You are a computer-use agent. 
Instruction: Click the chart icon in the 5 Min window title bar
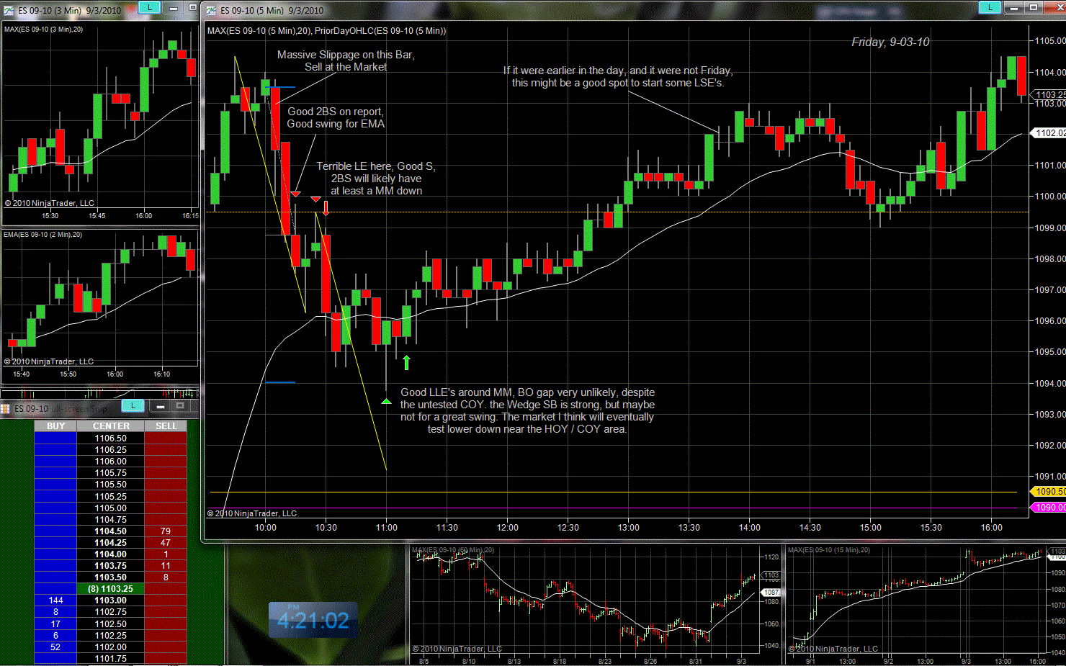point(211,10)
